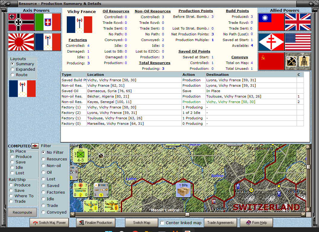The width and height of the screenshot is (319, 232).
Task: Select Rail/Ship Where To option
Action: click(21, 196)
